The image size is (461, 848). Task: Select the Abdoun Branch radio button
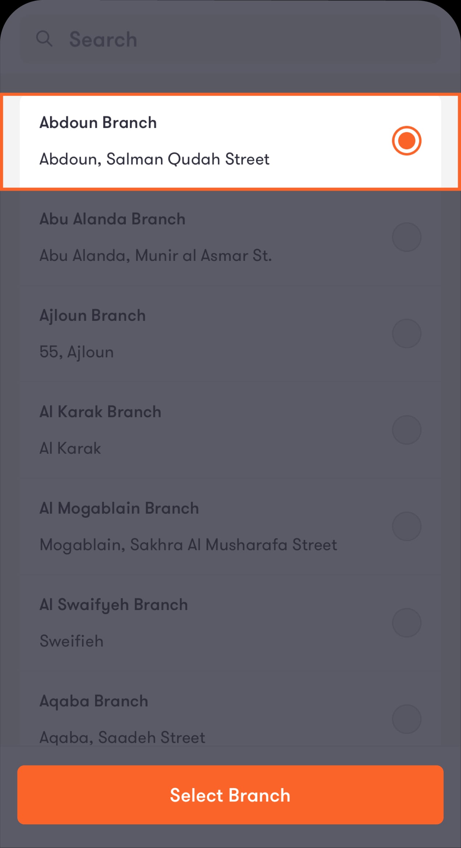pyautogui.click(x=406, y=141)
